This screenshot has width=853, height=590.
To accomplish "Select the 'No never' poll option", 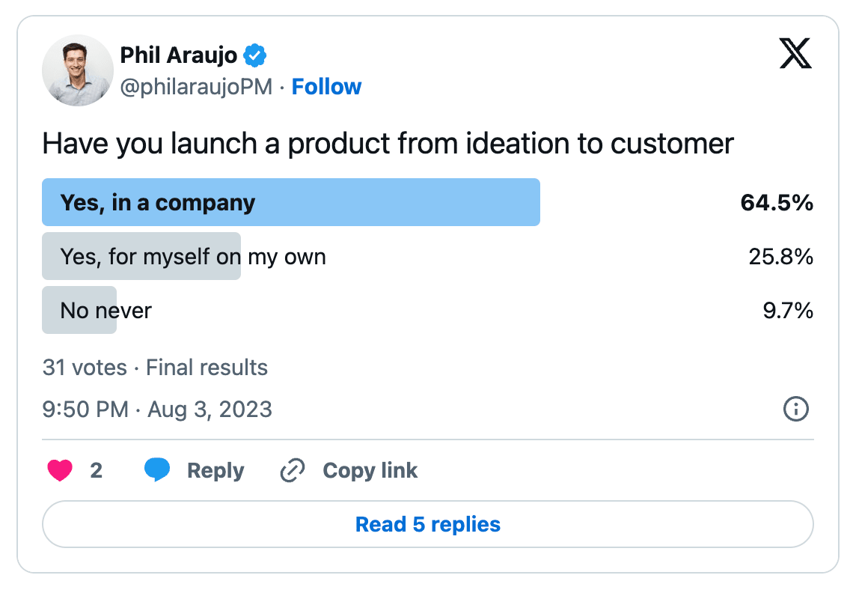I will tap(106, 310).
